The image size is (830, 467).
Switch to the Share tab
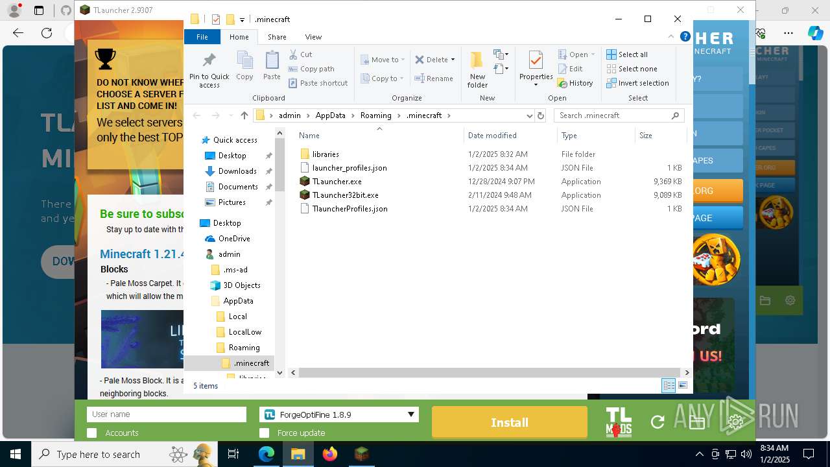(x=277, y=37)
